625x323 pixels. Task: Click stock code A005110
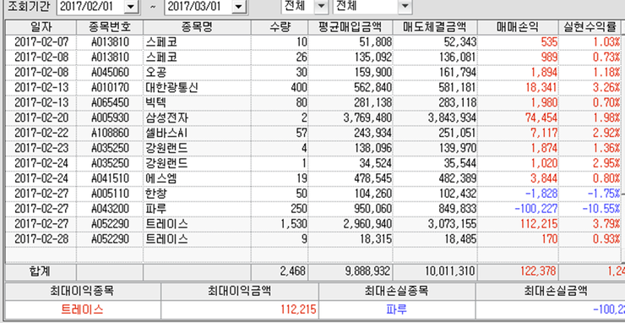[110, 194]
